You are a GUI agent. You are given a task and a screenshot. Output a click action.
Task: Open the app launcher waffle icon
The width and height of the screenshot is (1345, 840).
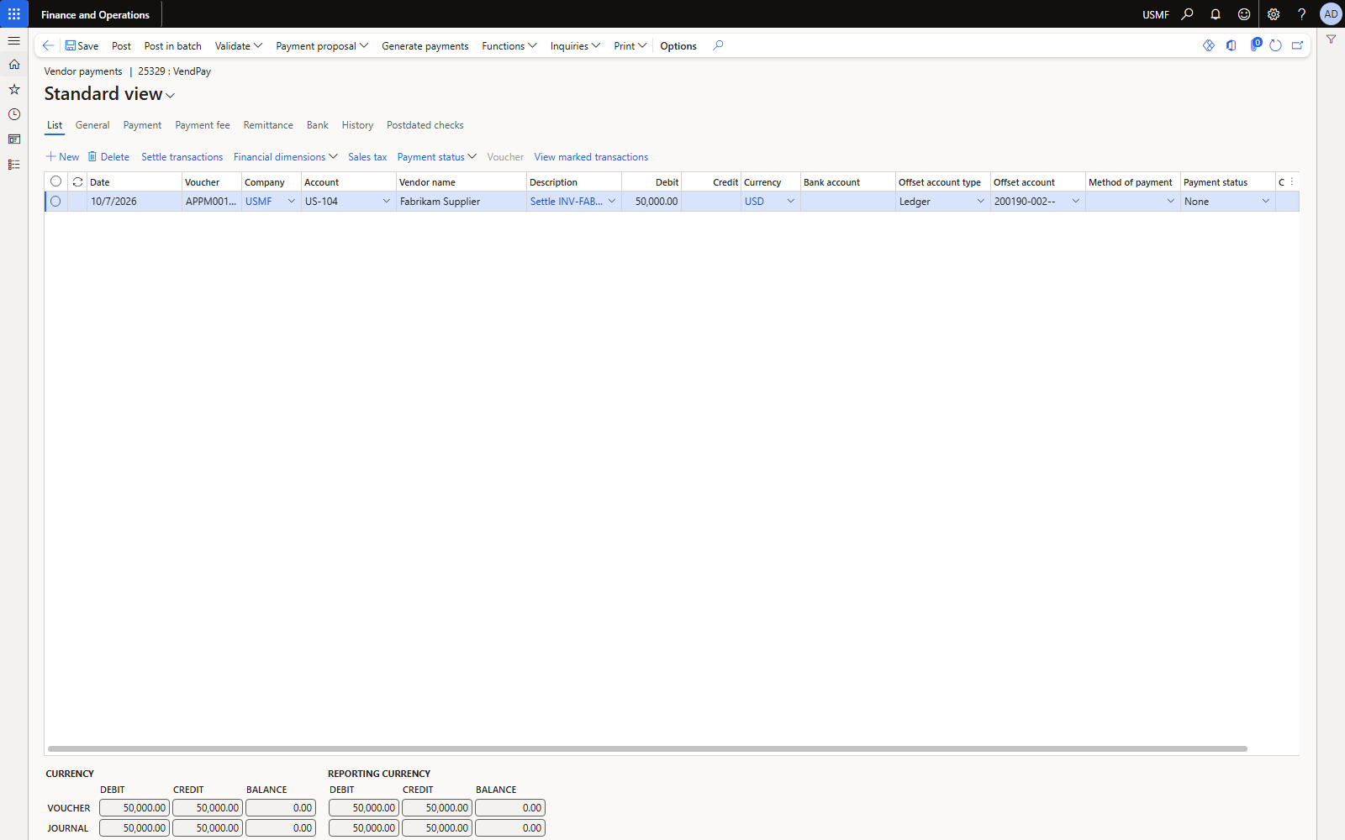[x=14, y=14]
